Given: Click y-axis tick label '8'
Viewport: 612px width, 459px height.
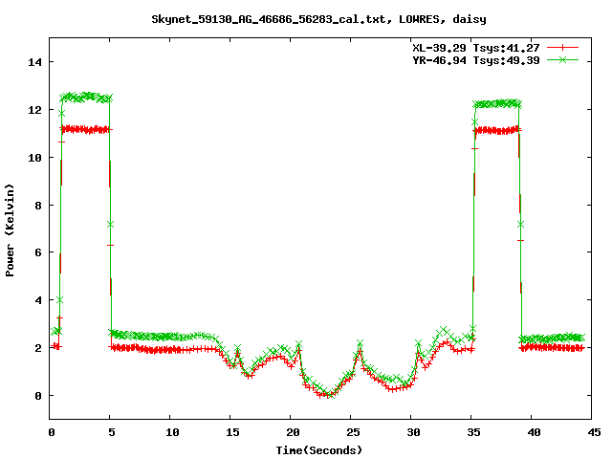Looking at the screenshot, I should pos(38,206).
